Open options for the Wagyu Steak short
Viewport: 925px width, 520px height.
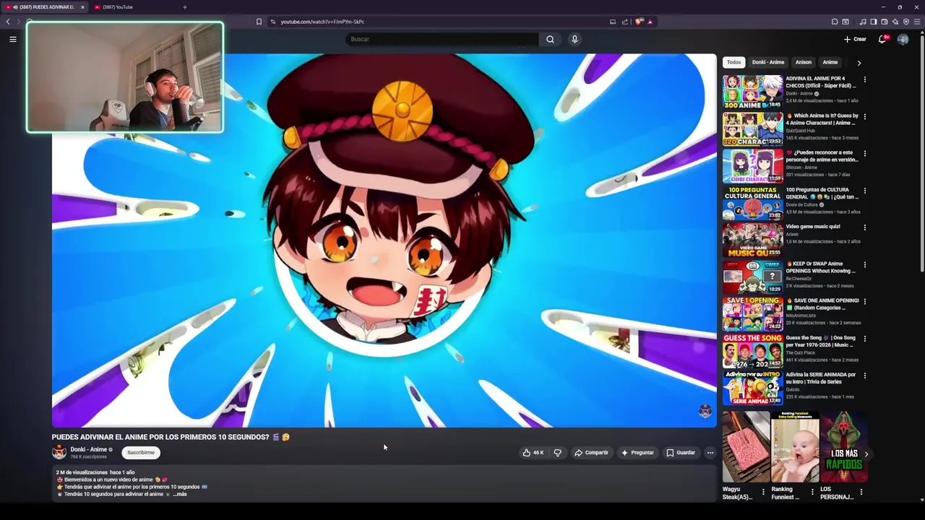pyautogui.click(x=763, y=493)
